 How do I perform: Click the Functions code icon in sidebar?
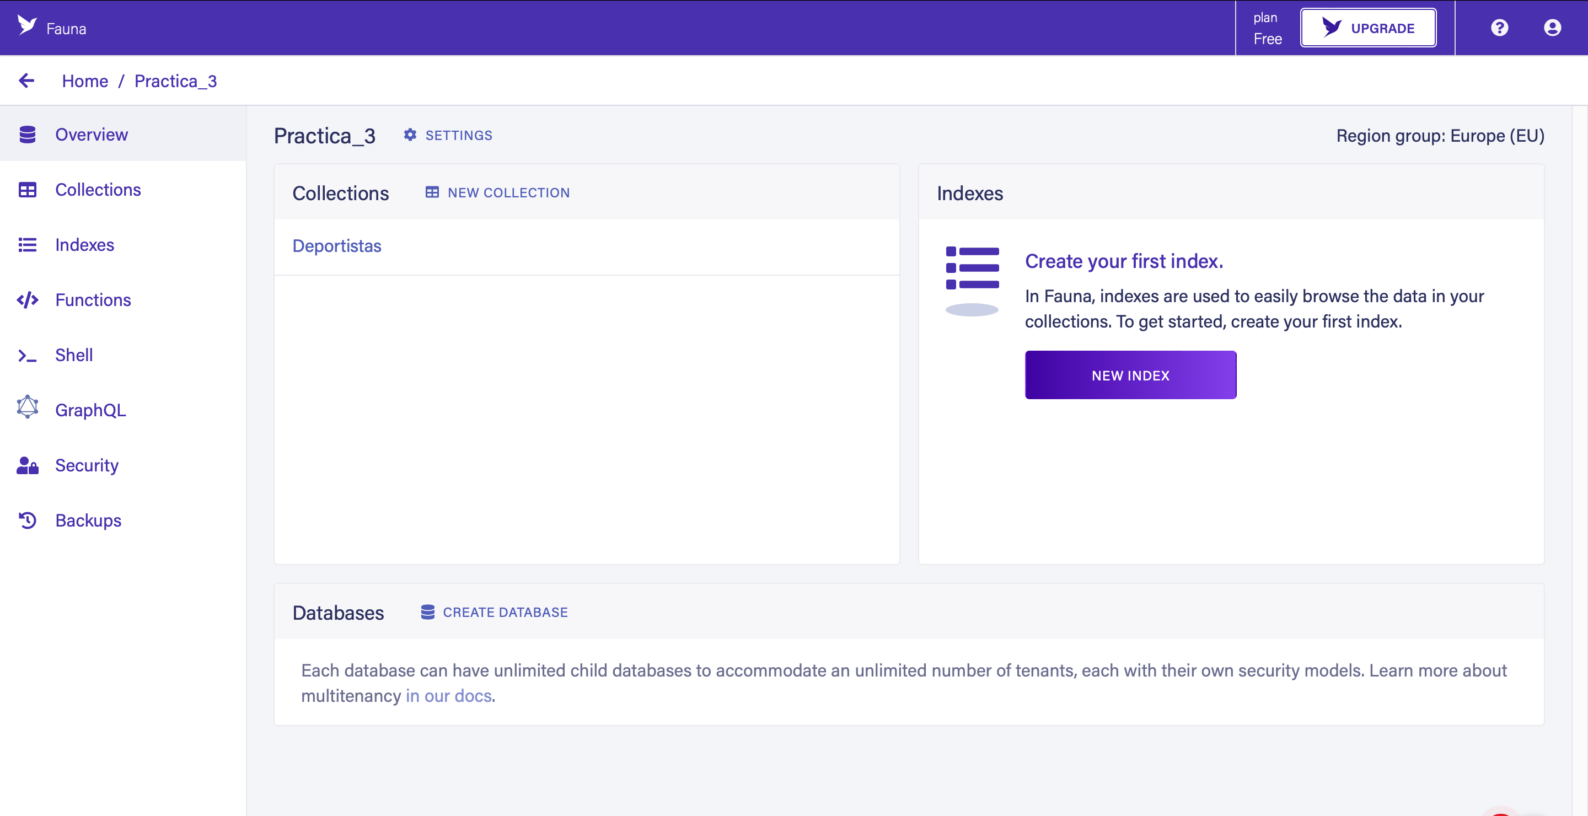tap(27, 300)
